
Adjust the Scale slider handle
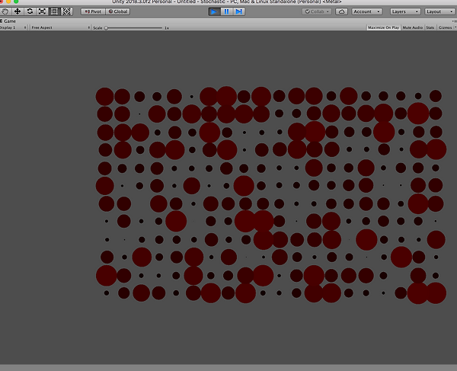[x=107, y=28]
